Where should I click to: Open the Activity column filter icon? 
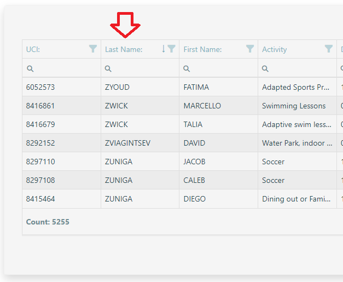pos(328,49)
